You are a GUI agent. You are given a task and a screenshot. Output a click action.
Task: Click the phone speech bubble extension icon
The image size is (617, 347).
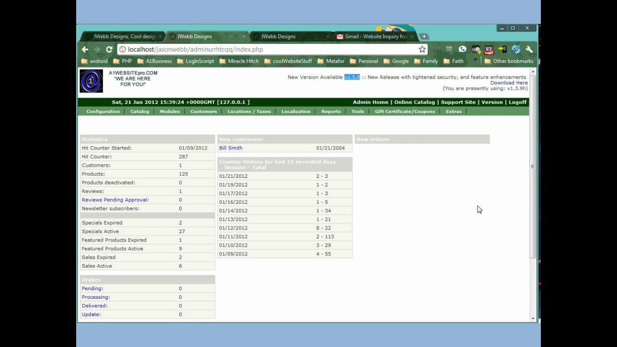(463, 49)
